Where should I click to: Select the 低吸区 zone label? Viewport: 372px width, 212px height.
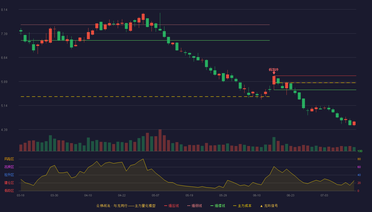pyautogui.click(x=9, y=191)
